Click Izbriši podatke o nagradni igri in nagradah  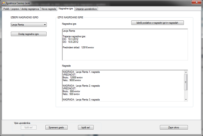tap(157, 23)
